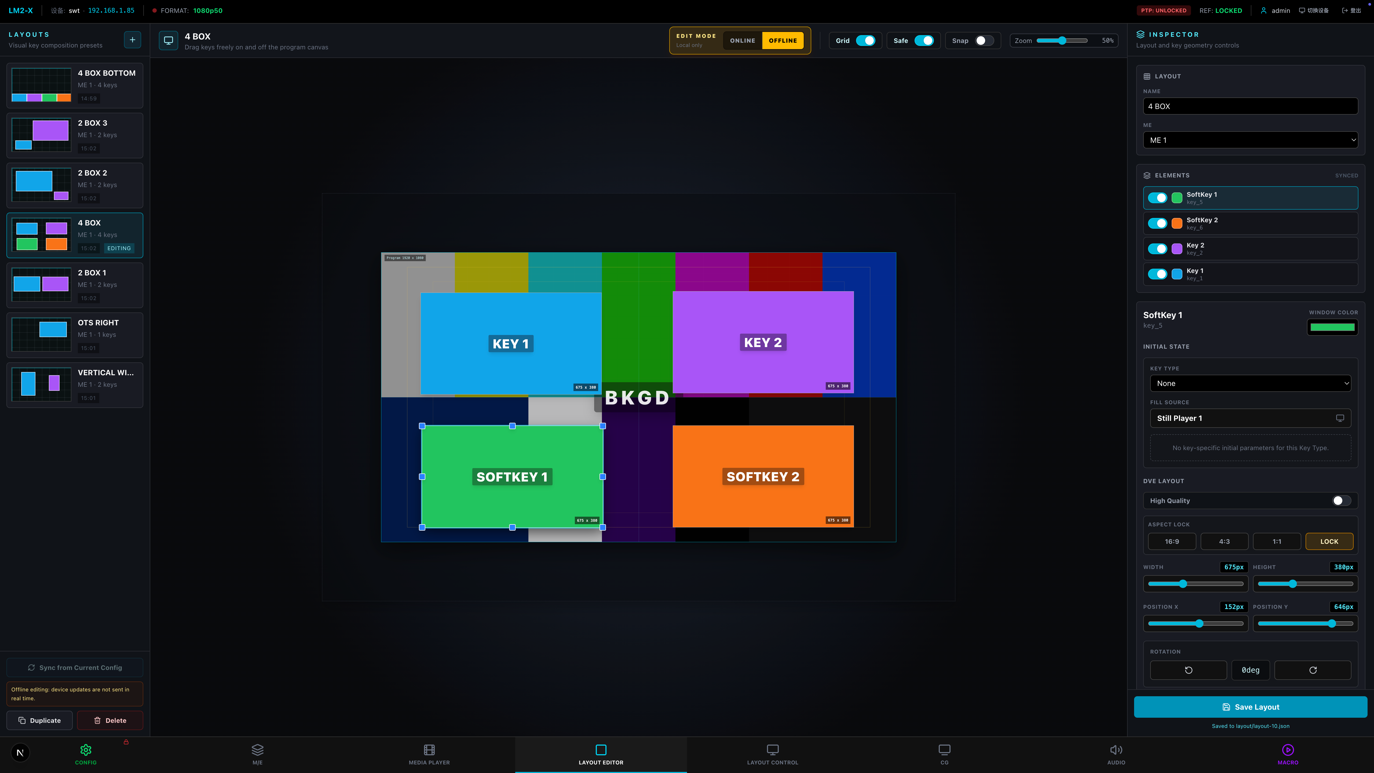Rotate SoftKey 1 clockwise
This screenshot has width=1374, height=773.
pyautogui.click(x=1313, y=670)
